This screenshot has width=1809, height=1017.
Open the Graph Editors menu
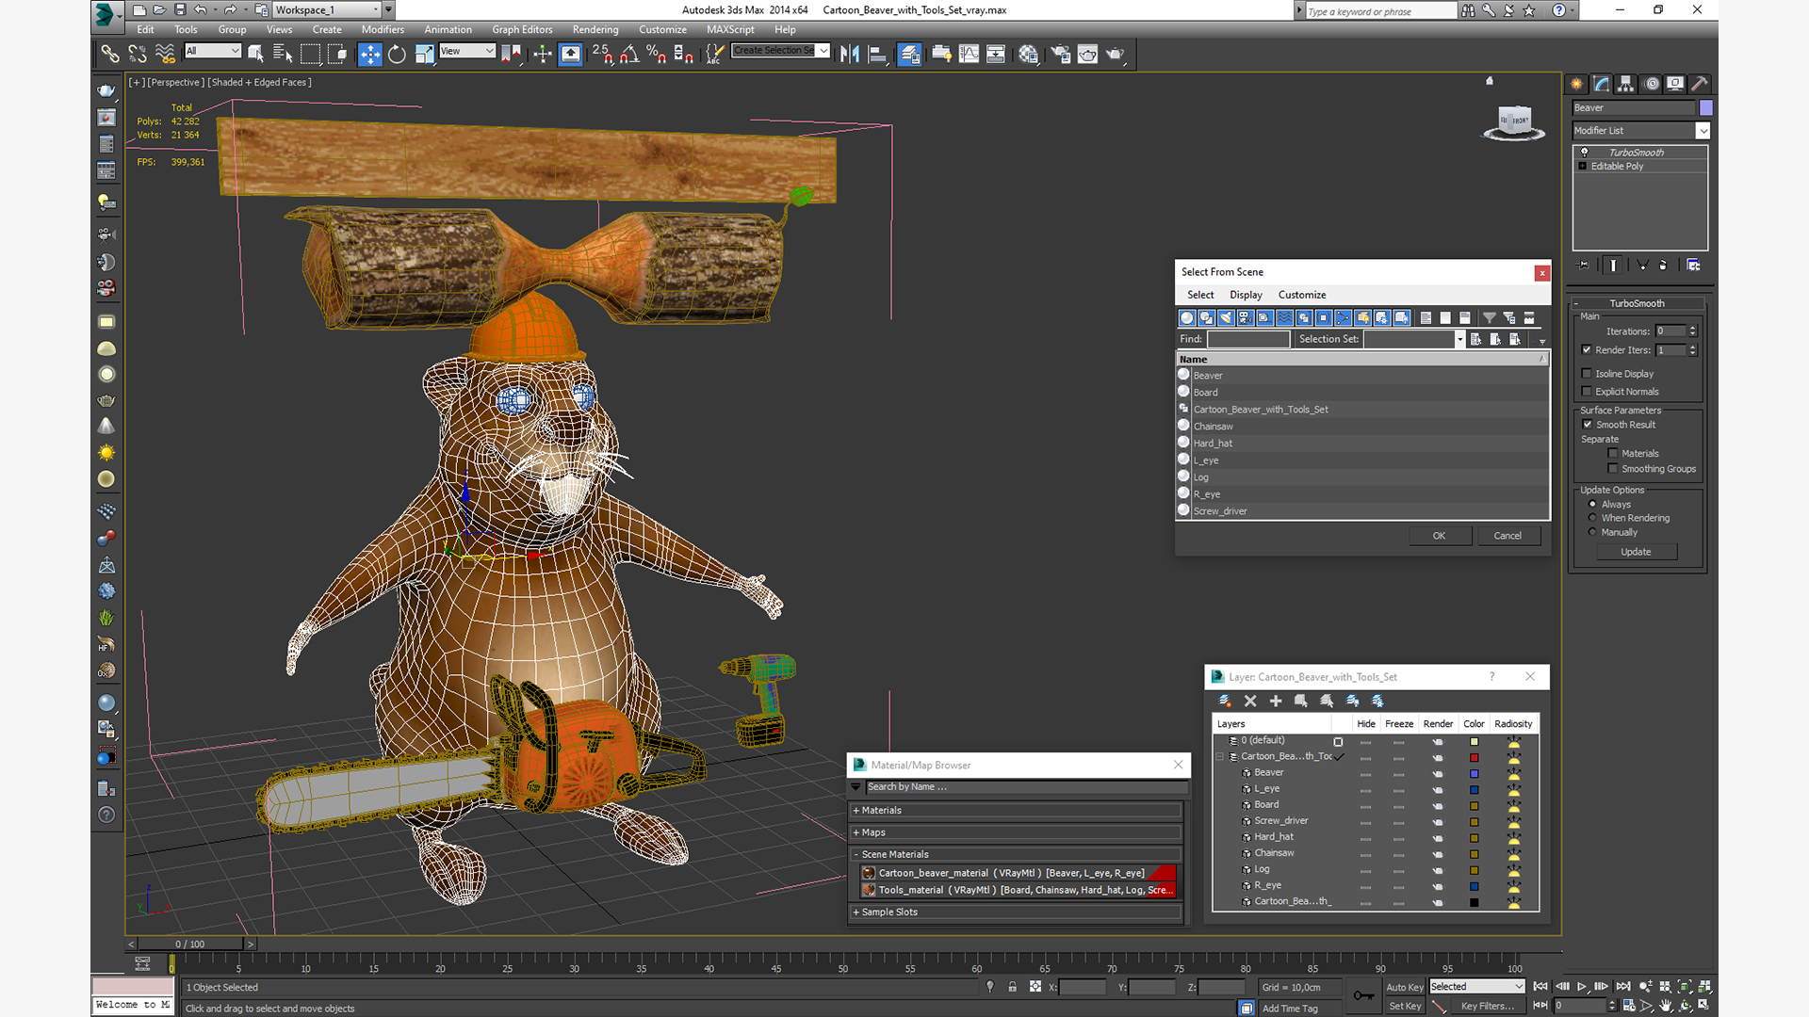tap(522, 30)
